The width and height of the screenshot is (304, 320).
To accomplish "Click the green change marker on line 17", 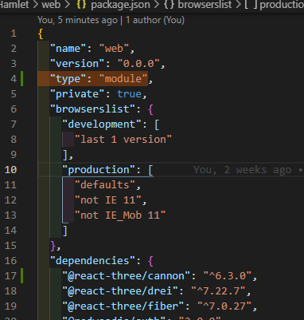I will 22,276.
